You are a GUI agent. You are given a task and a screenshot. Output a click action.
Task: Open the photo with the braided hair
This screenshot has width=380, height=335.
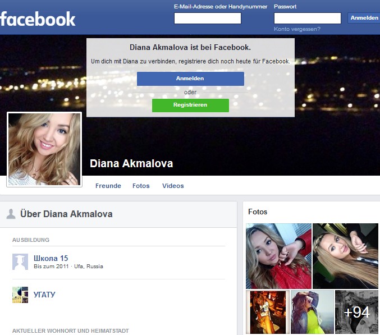(345, 256)
